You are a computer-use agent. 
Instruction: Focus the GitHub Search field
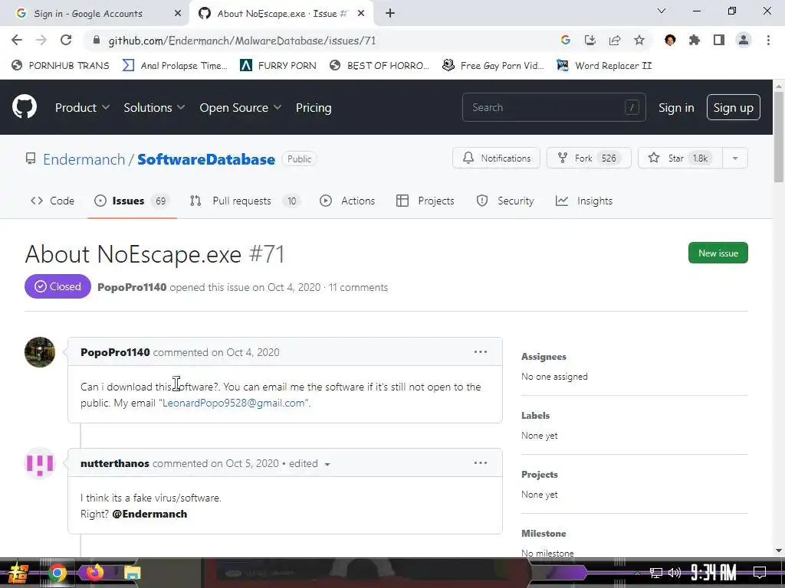[553, 107]
